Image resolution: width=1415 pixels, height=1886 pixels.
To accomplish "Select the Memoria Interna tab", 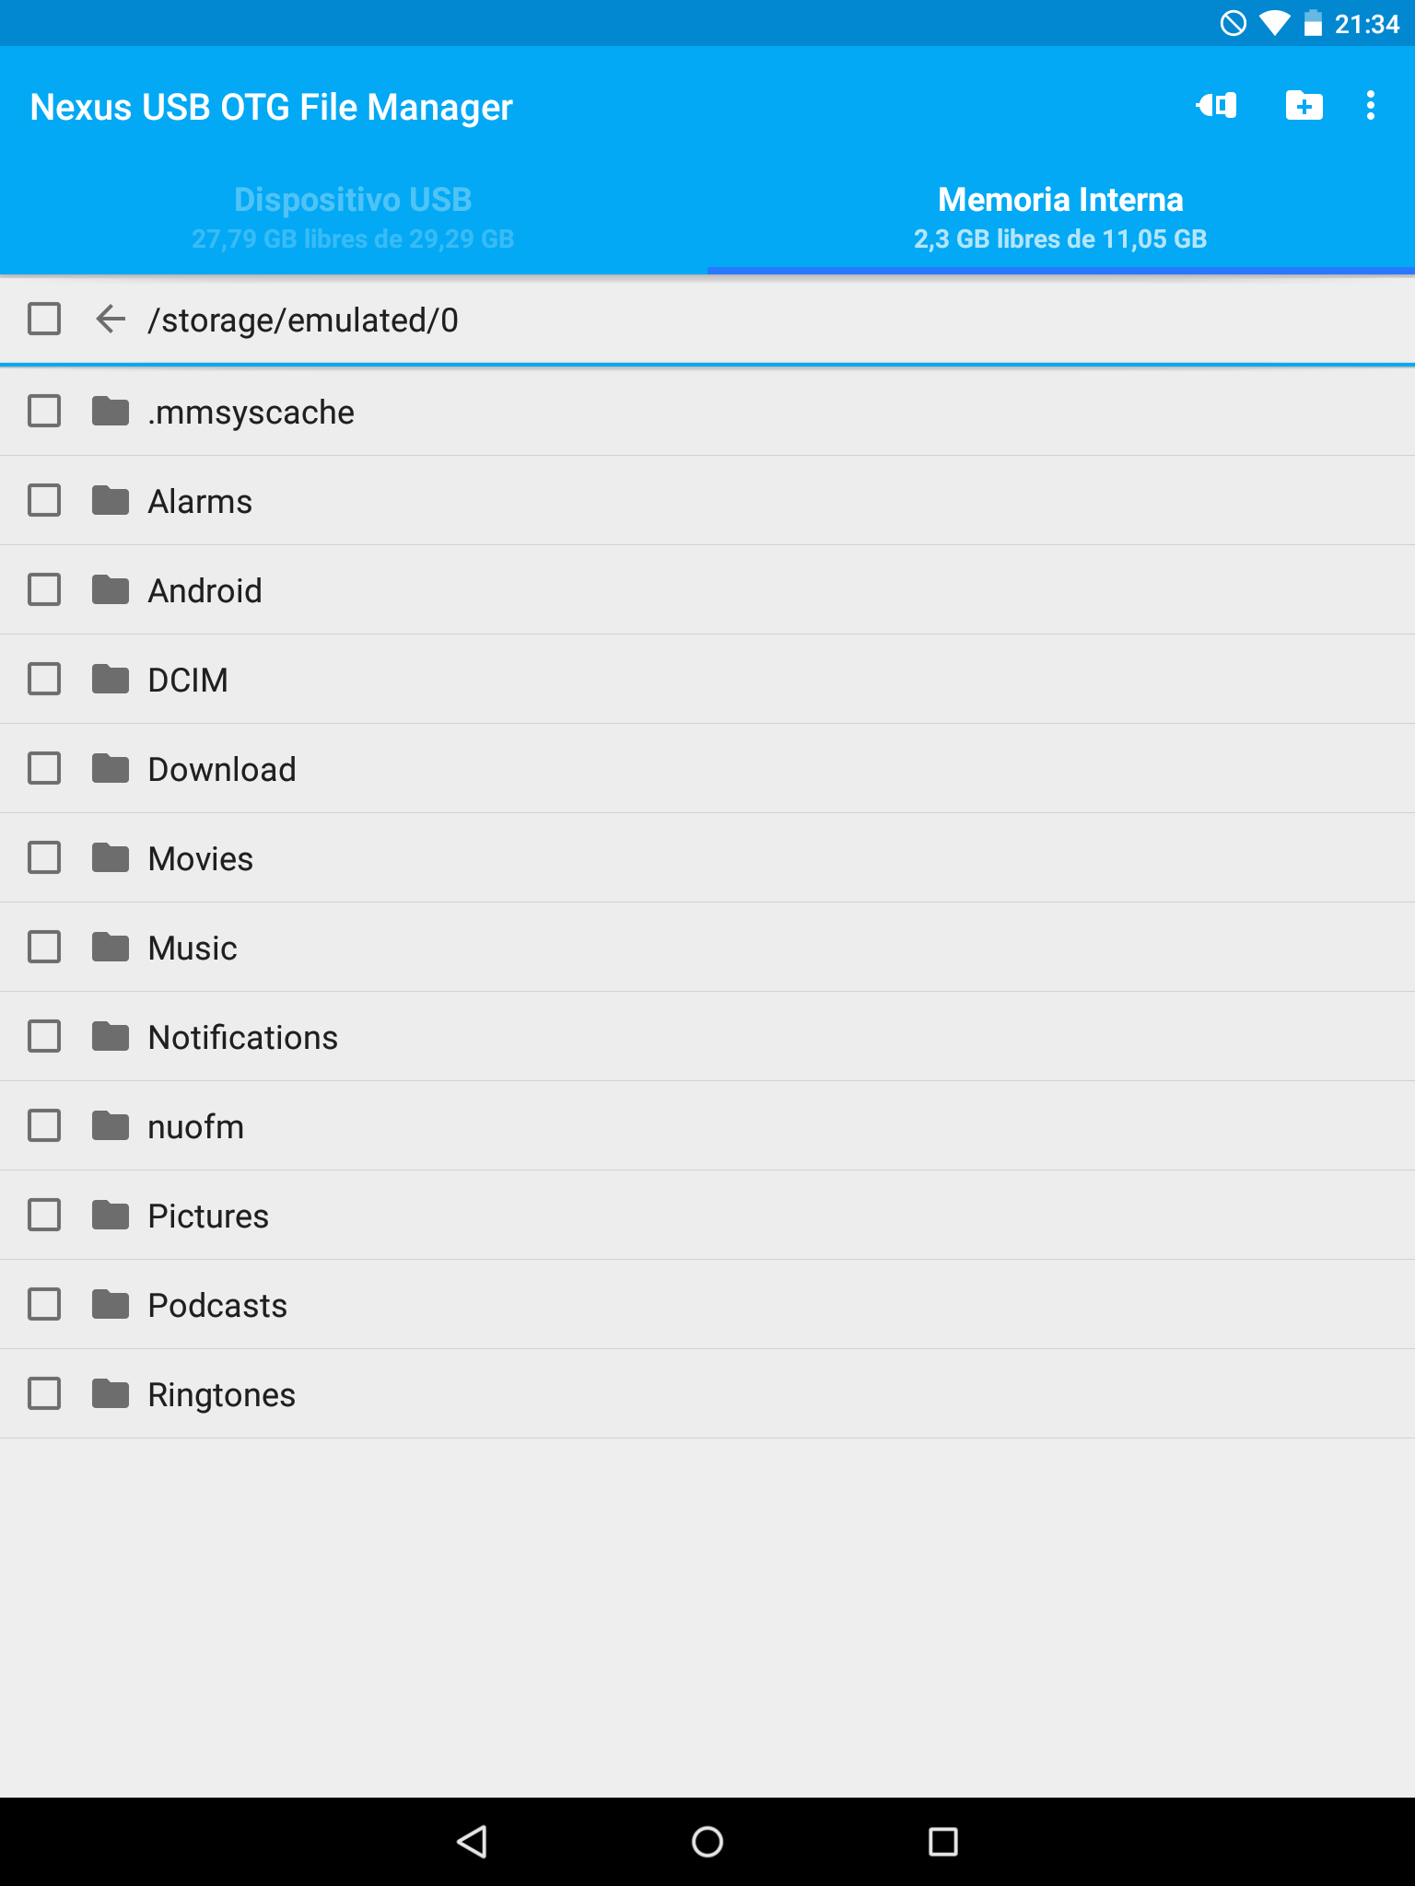I will coord(1060,218).
